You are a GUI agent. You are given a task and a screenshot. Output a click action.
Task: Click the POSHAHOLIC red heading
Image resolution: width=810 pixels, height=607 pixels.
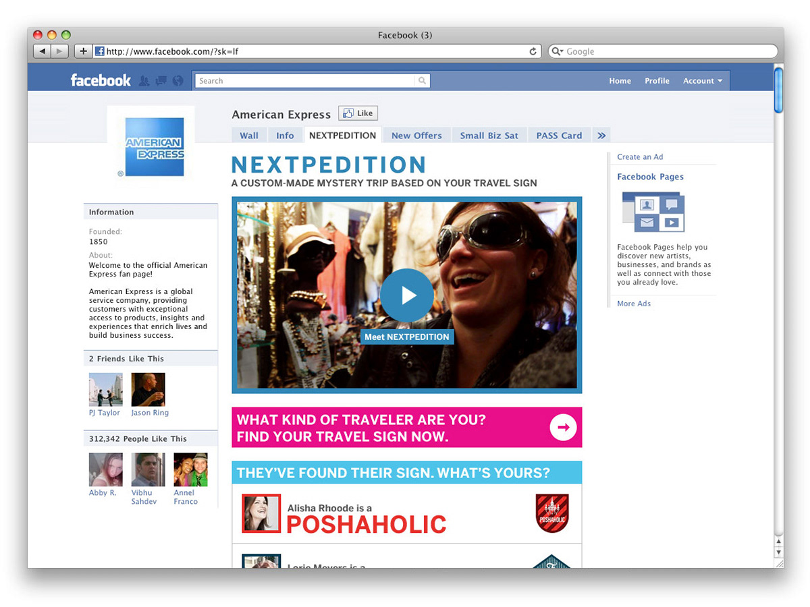click(x=367, y=524)
